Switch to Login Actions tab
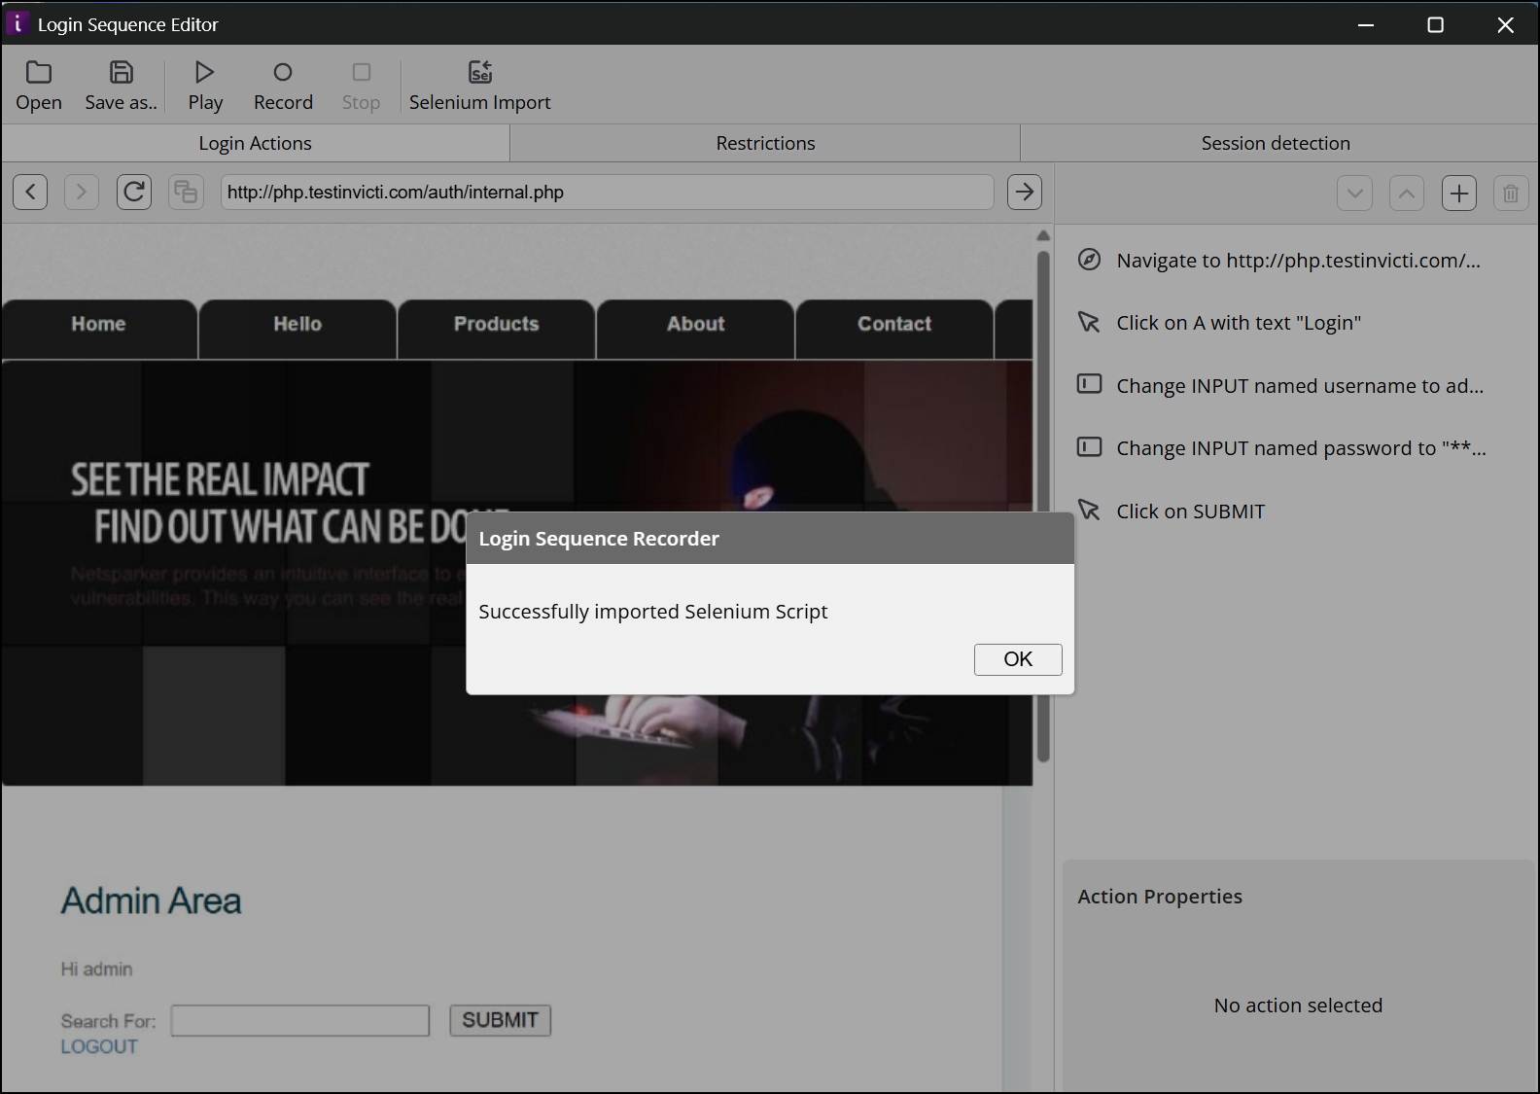Screen dimensions: 1540x1094 (x=256, y=143)
